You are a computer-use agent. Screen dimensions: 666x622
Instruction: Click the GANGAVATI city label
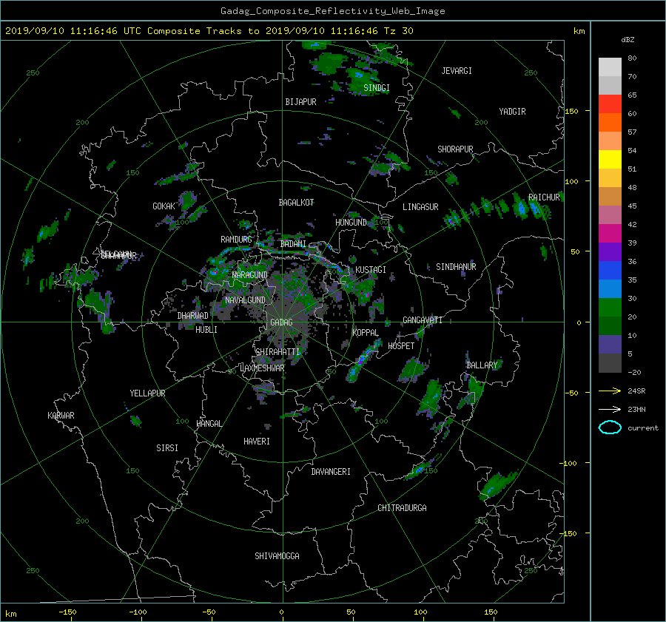(x=423, y=320)
